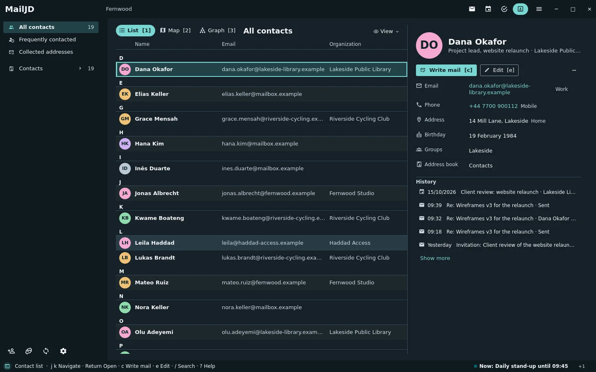Click the calendar icon of the 15/10/2026 history entry
596x372 pixels.
tap(422, 192)
